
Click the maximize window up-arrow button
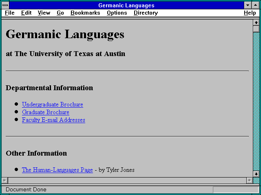pyautogui.click(x=256, y=5)
